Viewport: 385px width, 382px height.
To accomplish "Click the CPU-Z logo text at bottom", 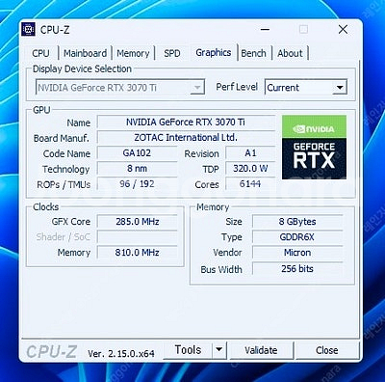I will (52, 351).
